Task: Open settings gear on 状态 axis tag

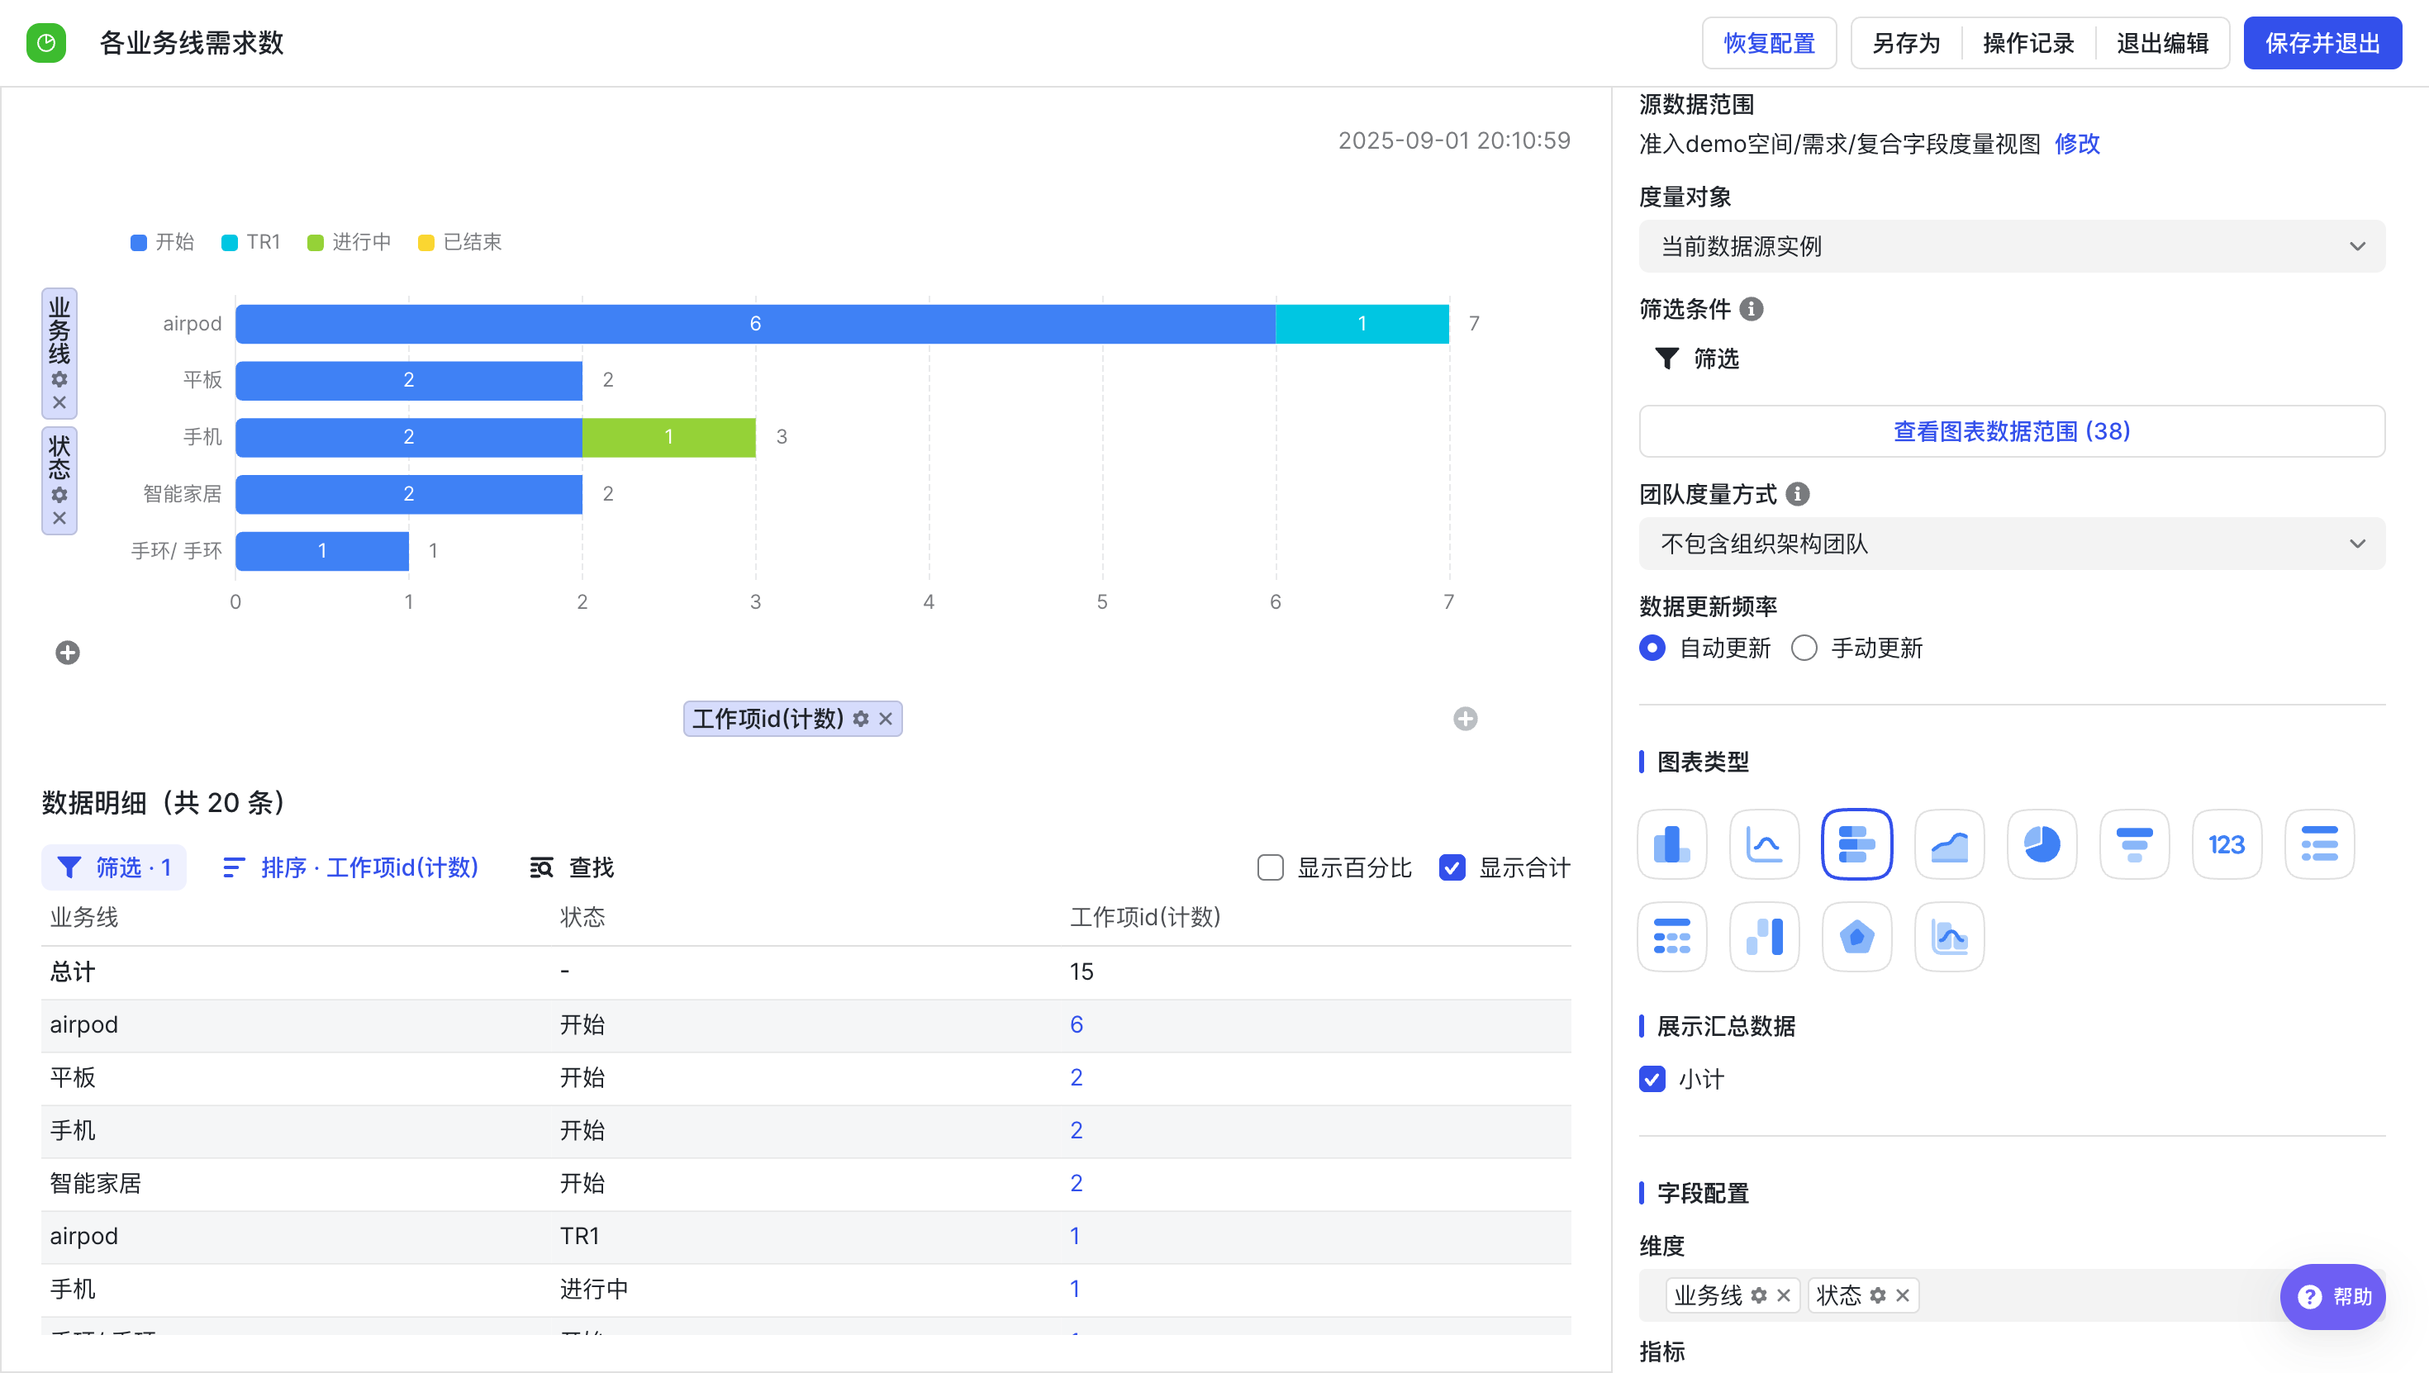Action: point(59,495)
